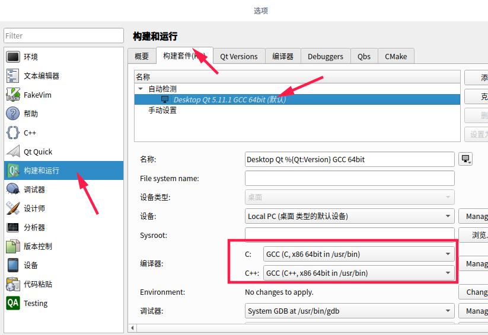Image resolution: width=488 pixels, height=335 pixels.
Task: Click the Manage button for 调试器
Action: point(473,311)
